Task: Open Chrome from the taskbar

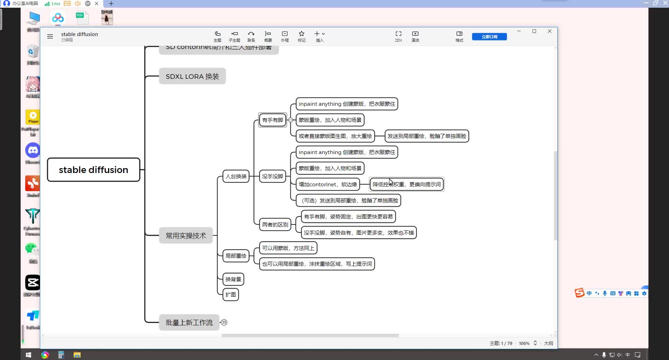Action: tap(45, 355)
